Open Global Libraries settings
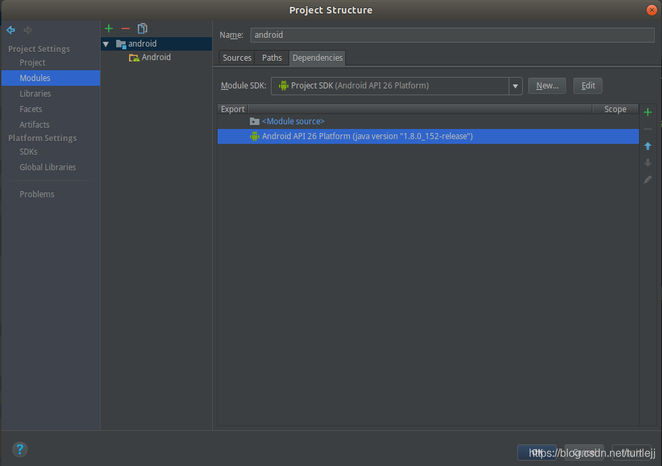This screenshot has height=466, width=662. [x=48, y=167]
